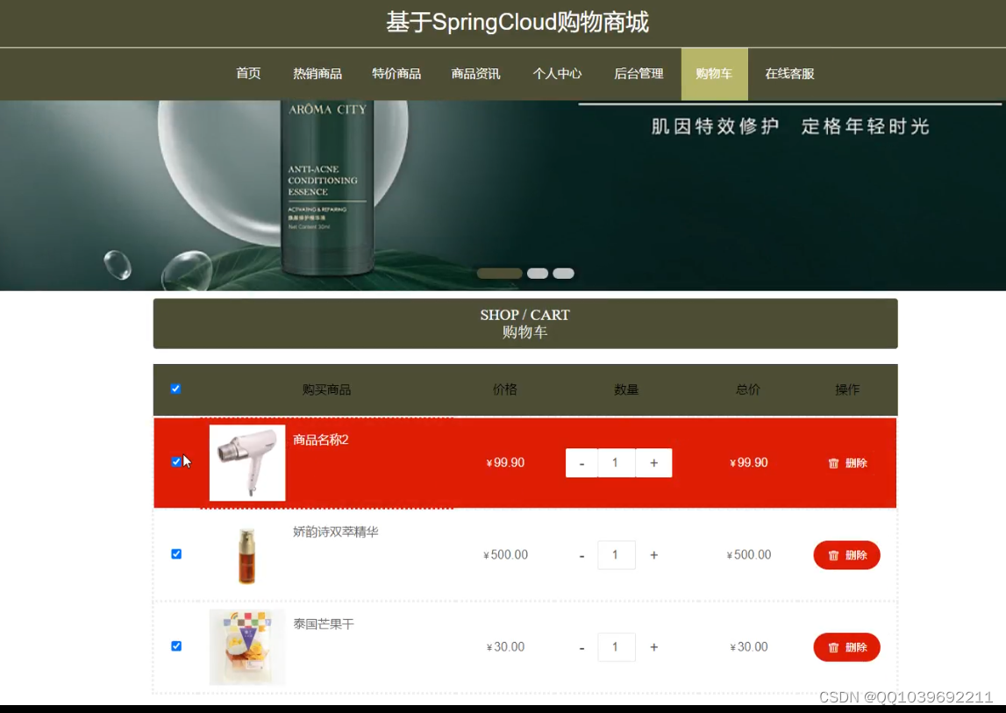Select the 购物车 nav tab
The image size is (1006, 713).
[714, 74]
